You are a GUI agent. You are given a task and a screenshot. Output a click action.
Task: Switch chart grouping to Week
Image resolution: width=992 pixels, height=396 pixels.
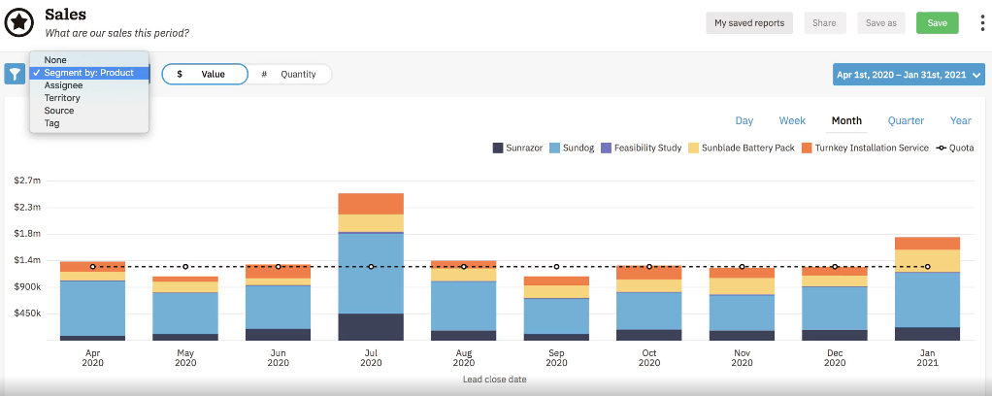pyautogui.click(x=792, y=121)
